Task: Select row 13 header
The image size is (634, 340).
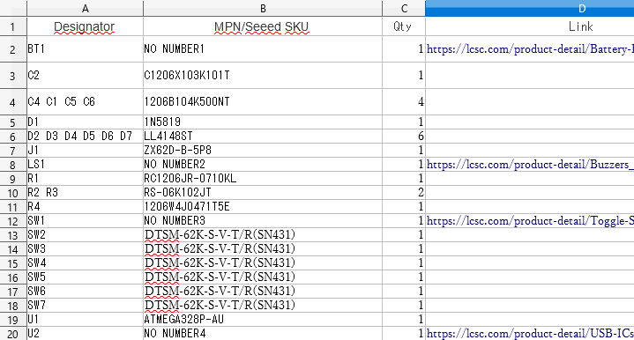Action: (13, 235)
